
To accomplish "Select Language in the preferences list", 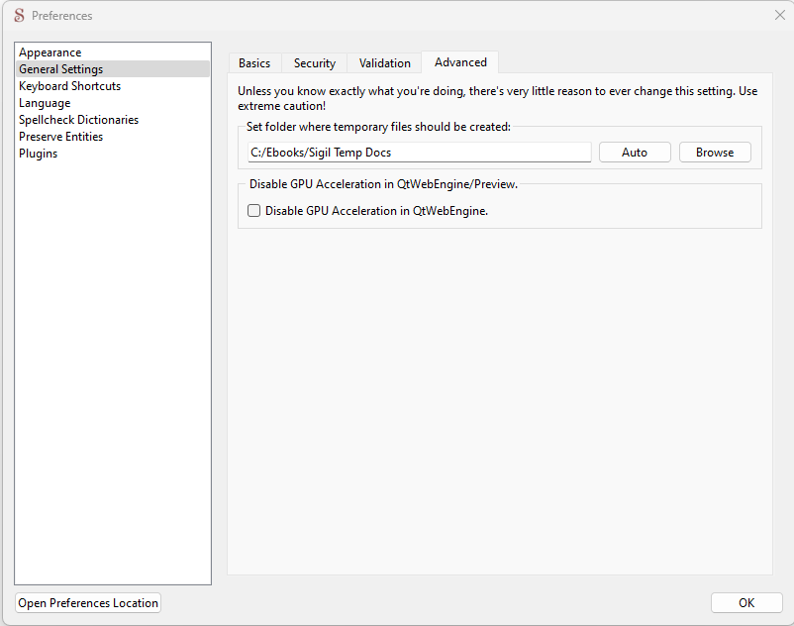I will pos(45,103).
